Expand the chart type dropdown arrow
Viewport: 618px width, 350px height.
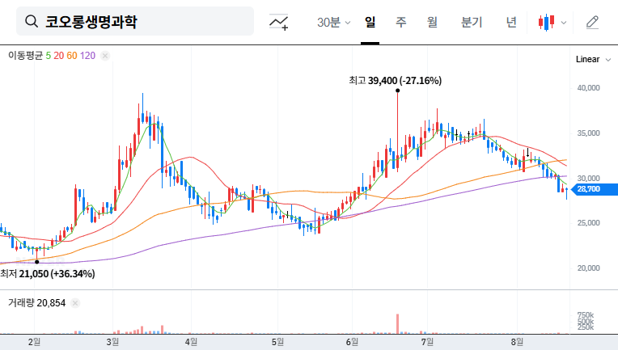tap(564, 23)
